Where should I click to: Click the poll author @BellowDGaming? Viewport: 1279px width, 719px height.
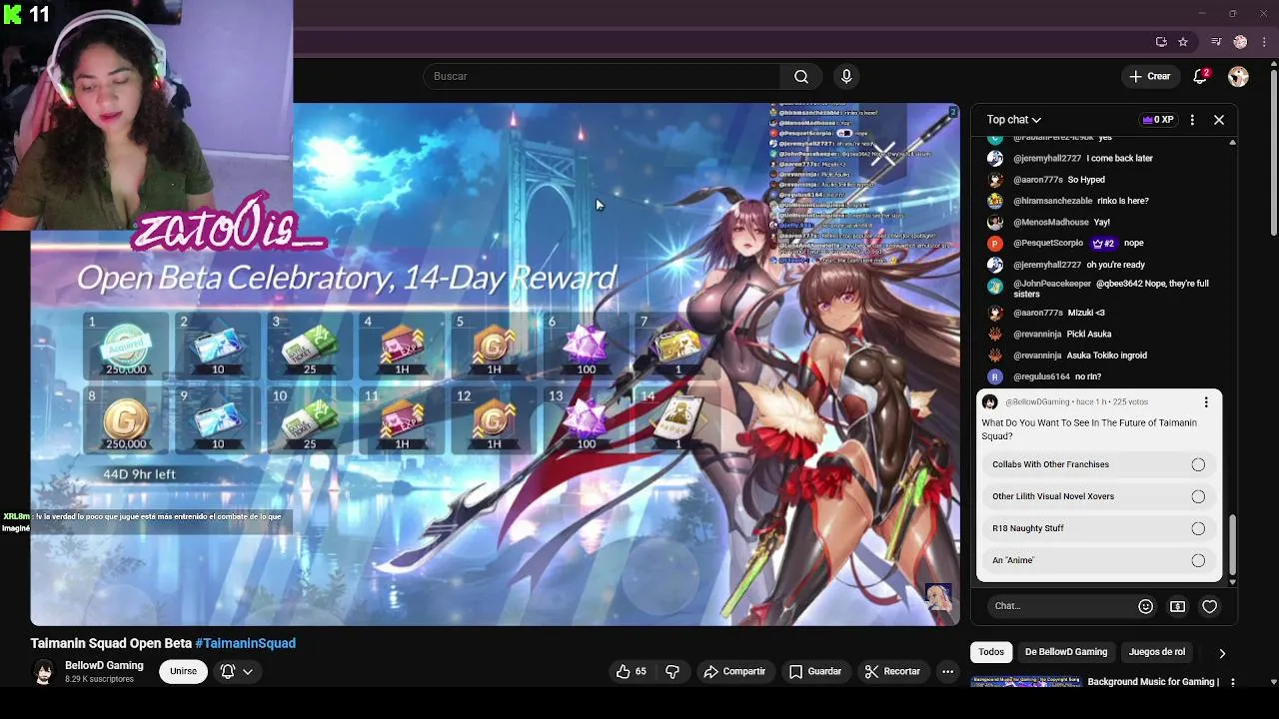(1036, 402)
